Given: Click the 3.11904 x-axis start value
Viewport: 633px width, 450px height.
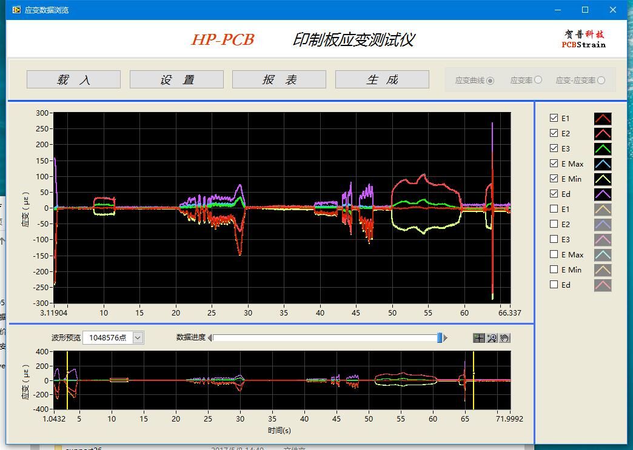Looking at the screenshot, I should [x=54, y=313].
